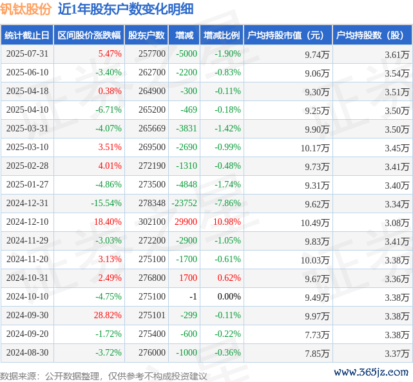The width and height of the screenshot is (413, 382).
Task: Select the date cell 2024-12-31
Action: pos(28,204)
